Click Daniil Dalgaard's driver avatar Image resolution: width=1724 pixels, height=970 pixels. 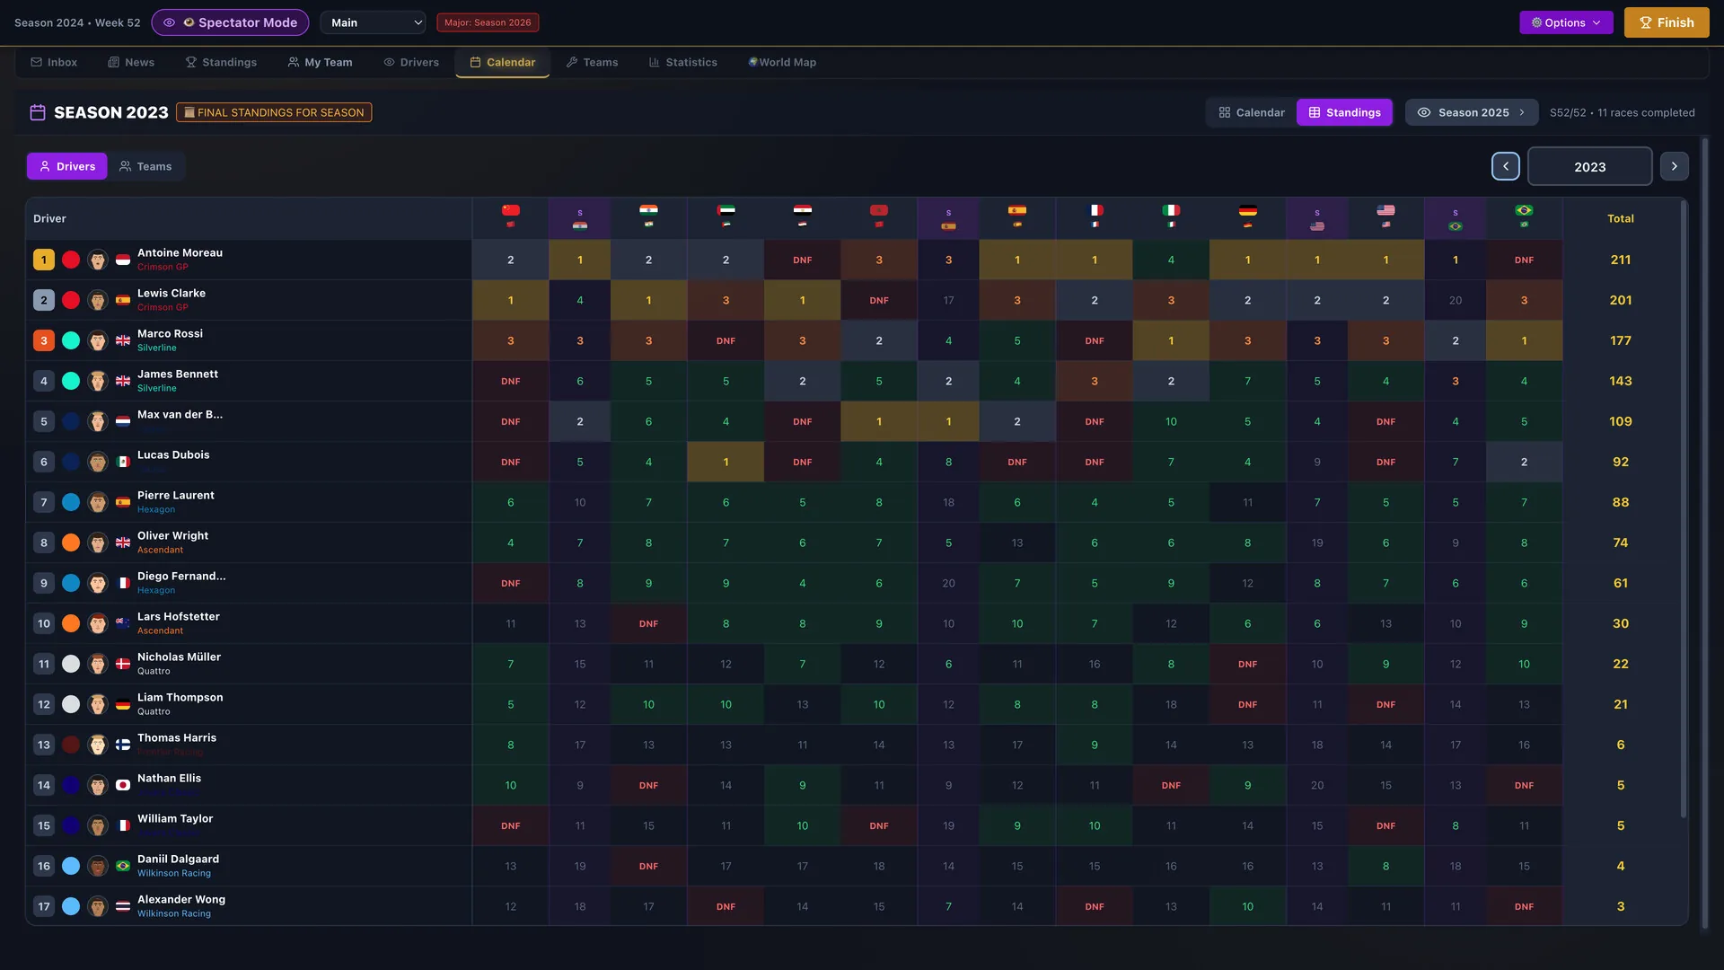(x=98, y=866)
